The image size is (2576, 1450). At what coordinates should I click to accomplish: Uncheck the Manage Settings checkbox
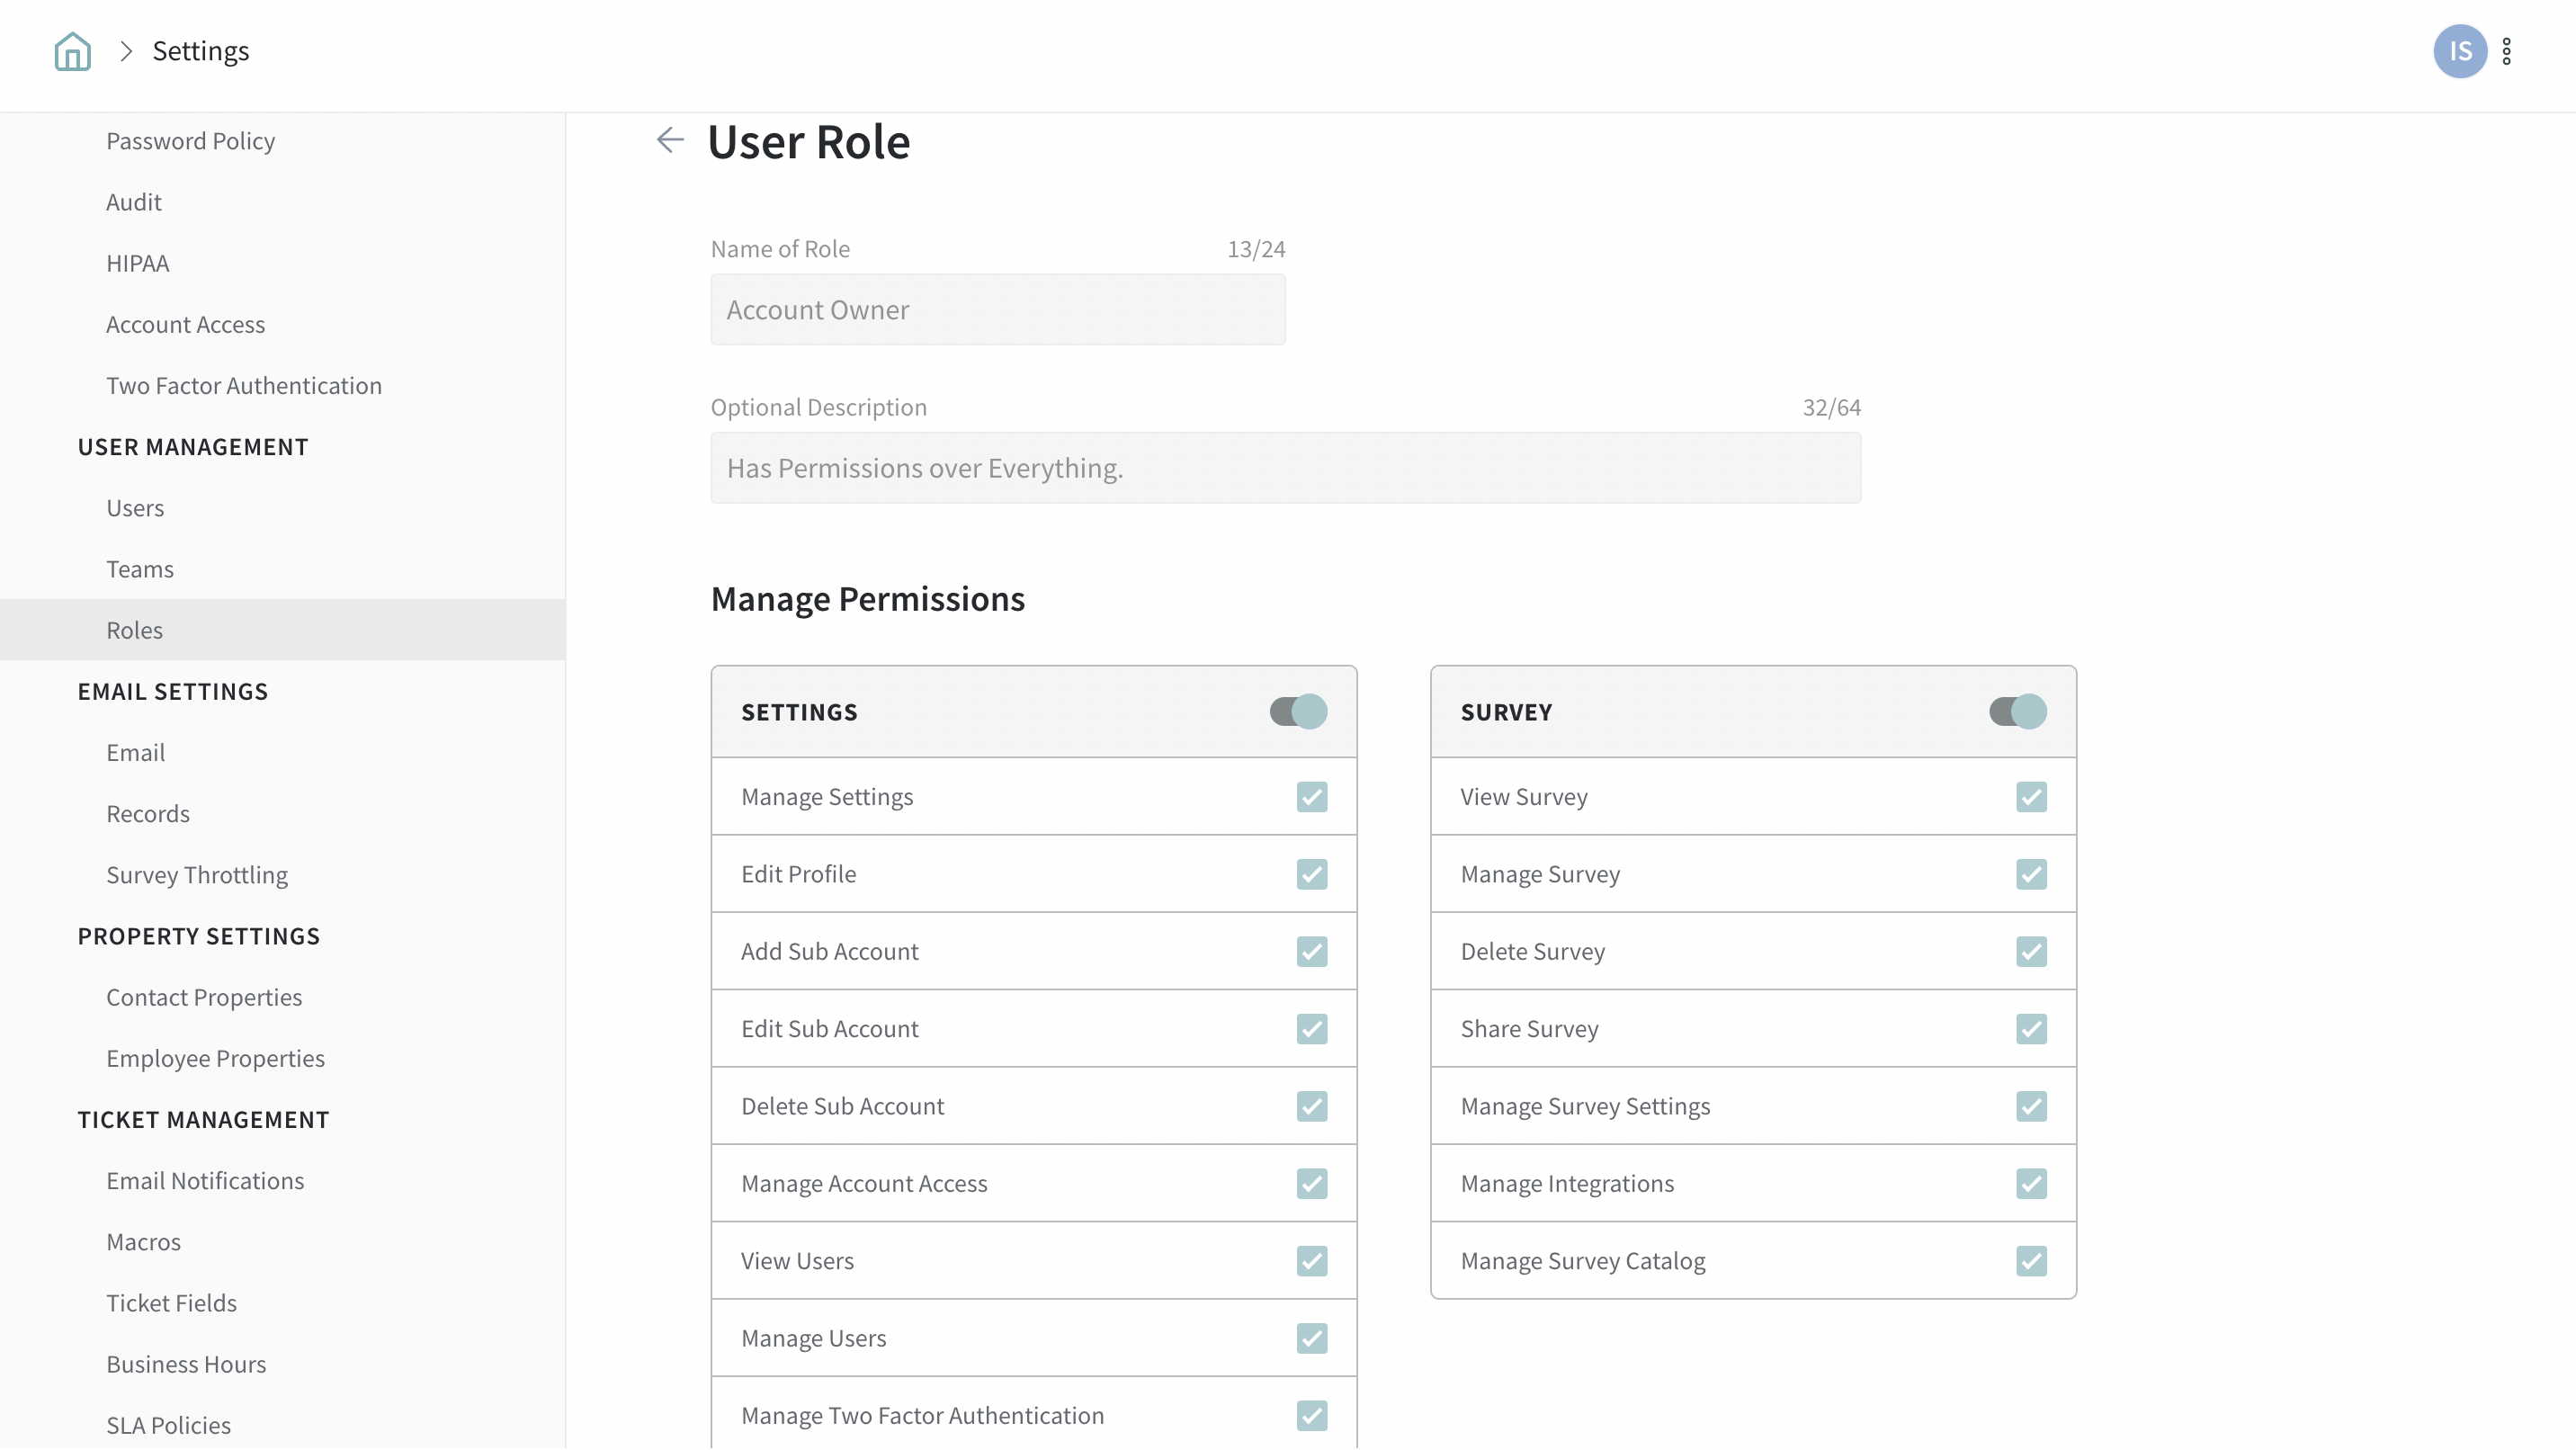point(1311,797)
